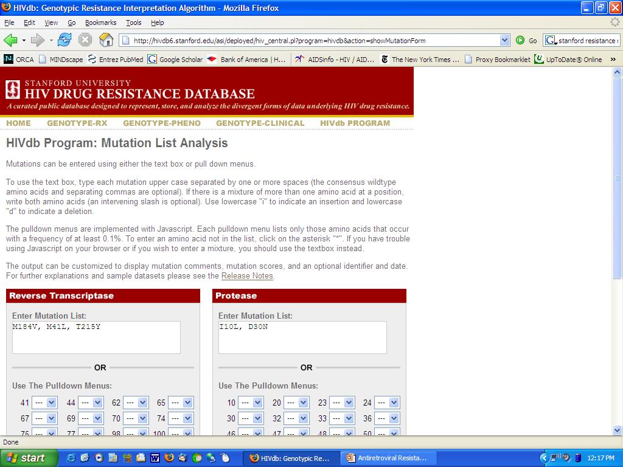Click the wireless network icon in system tray

click(x=556, y=458)
